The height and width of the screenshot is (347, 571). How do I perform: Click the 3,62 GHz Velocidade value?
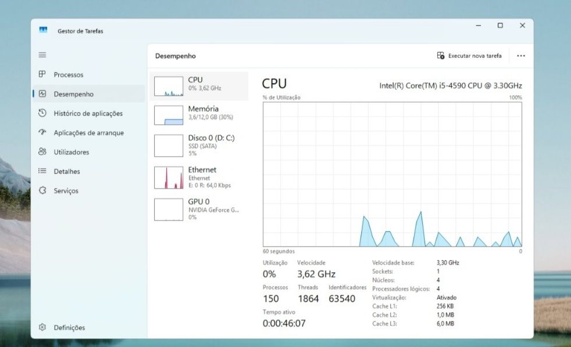(316, 274)
